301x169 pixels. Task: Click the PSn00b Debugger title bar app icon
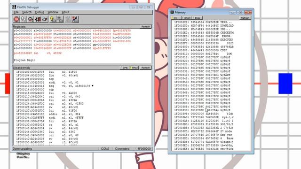coord(14,7)
